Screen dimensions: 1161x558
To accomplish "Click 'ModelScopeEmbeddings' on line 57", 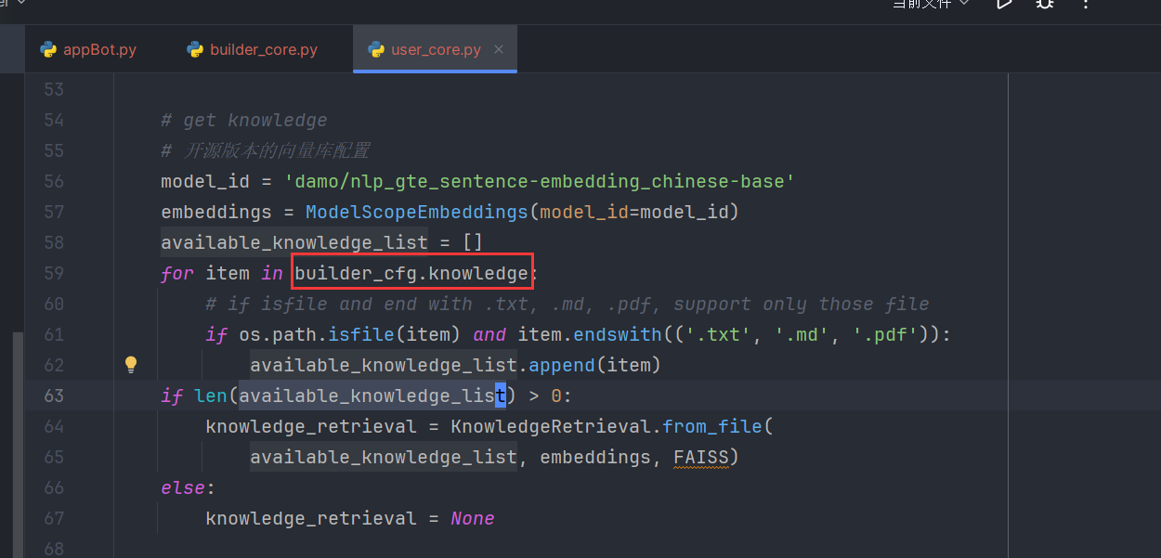I will coord(417,212).
